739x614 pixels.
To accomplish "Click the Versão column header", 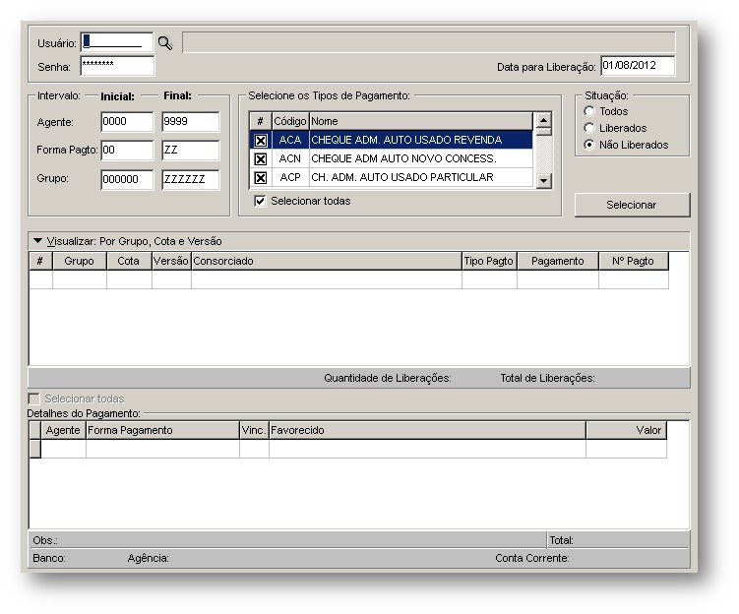I will pos(171,261).
